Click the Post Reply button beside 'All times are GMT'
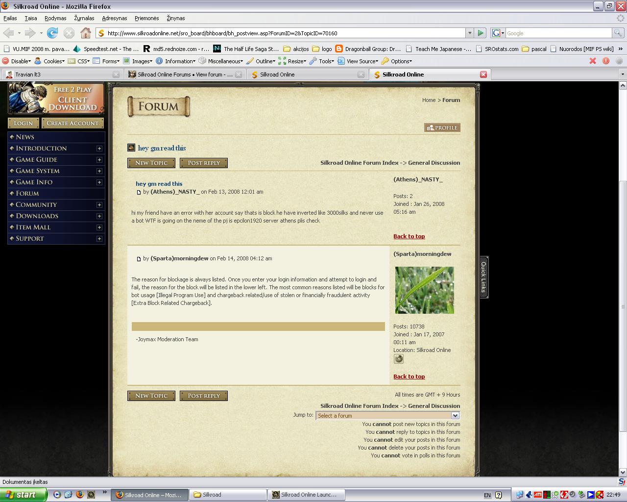 coord(204,396)
